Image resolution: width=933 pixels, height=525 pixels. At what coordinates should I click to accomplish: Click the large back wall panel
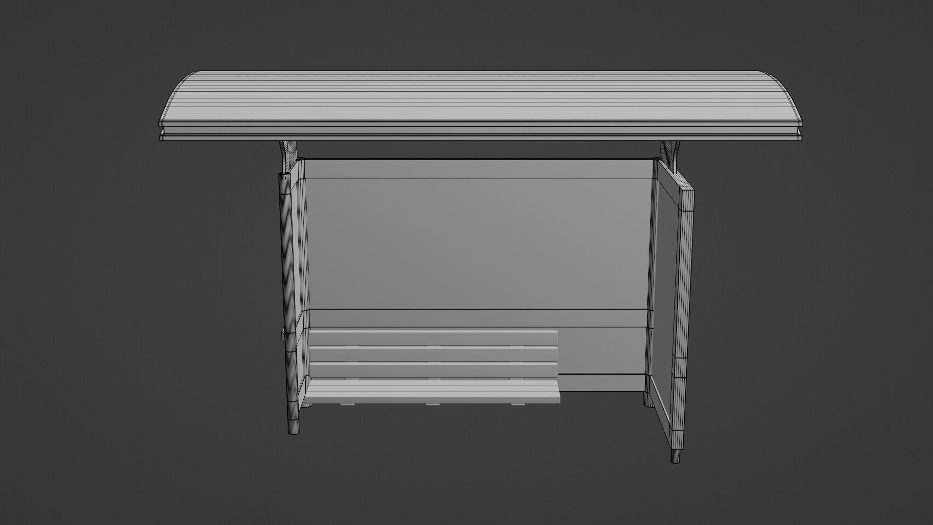click(479, 243)
